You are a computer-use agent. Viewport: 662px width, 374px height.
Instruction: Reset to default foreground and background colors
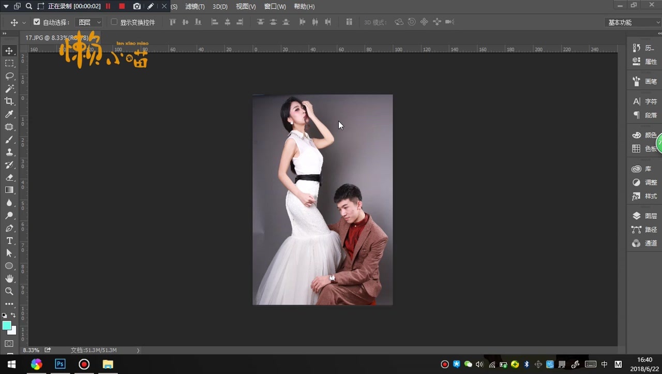pos(5,315)
